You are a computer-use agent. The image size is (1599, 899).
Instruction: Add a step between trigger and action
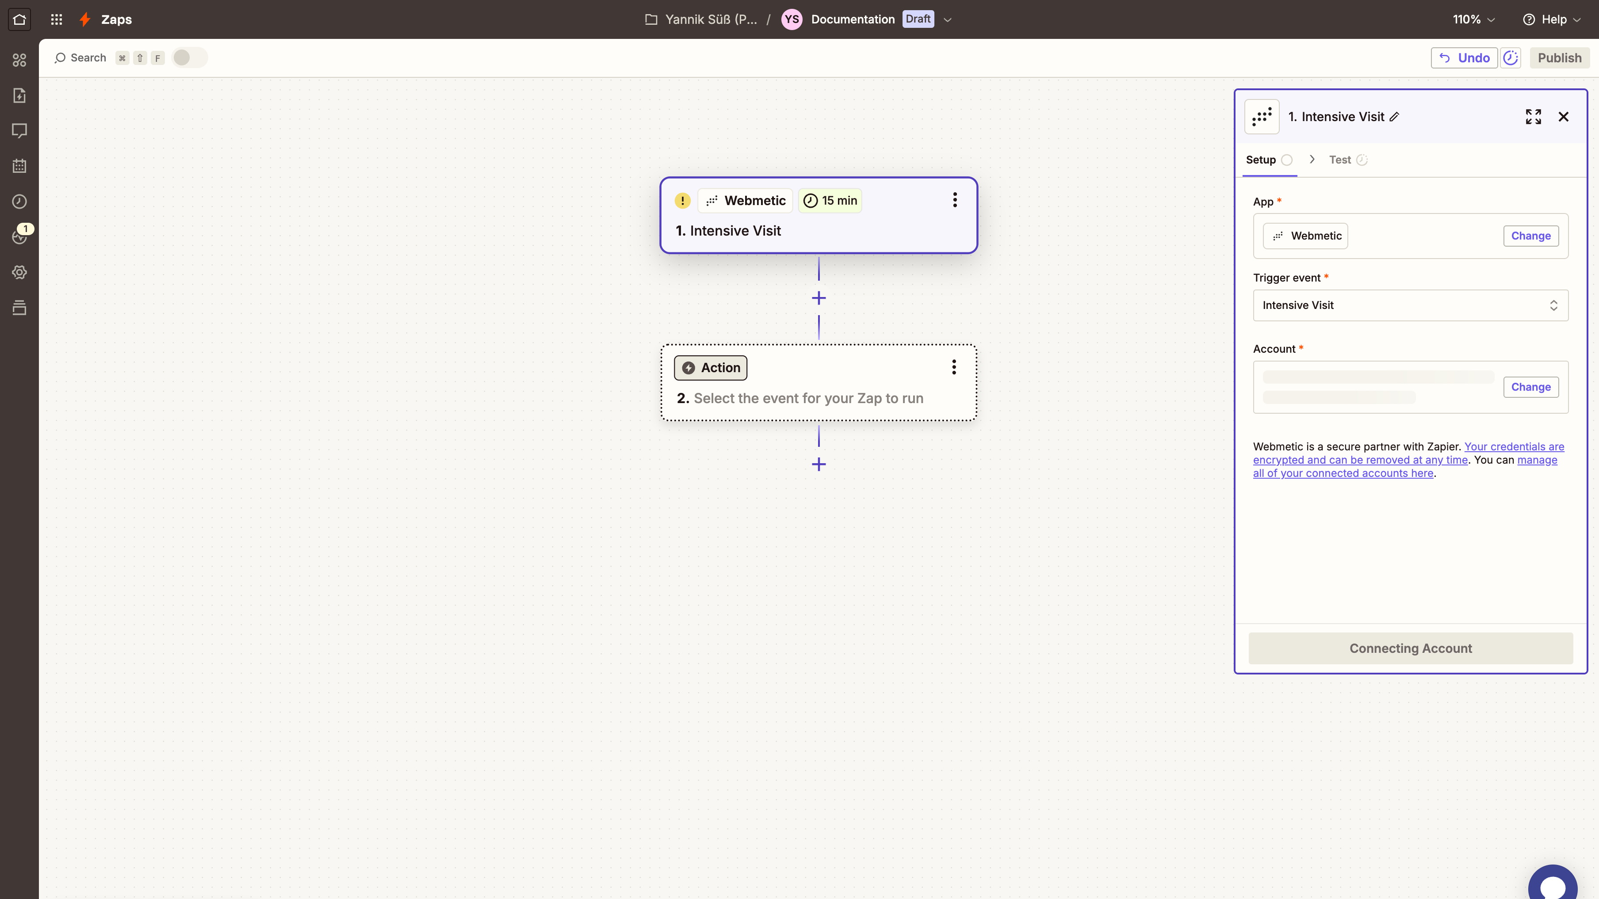click(819, 298)
